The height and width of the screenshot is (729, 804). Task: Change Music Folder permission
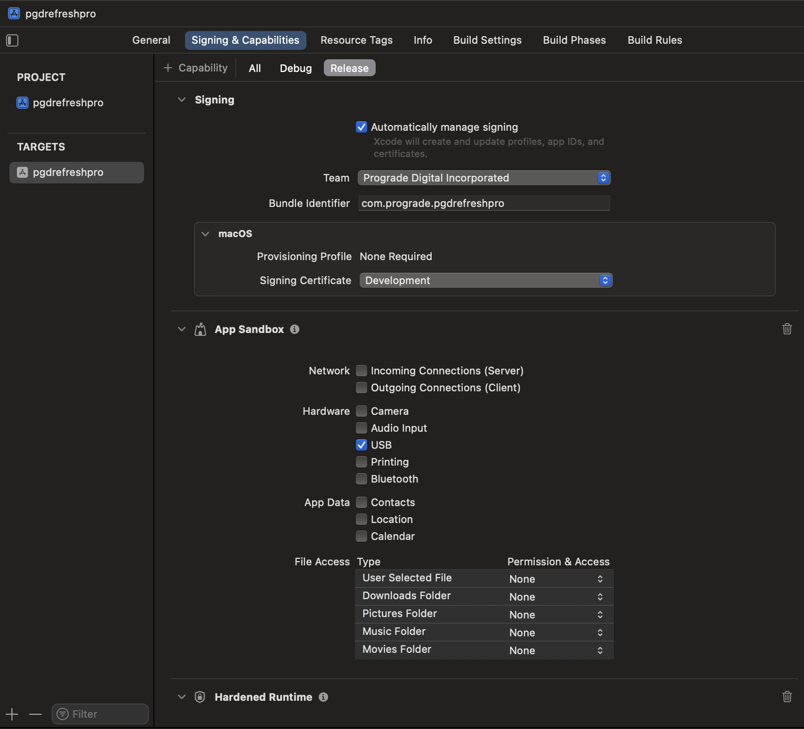click(556, 633)
